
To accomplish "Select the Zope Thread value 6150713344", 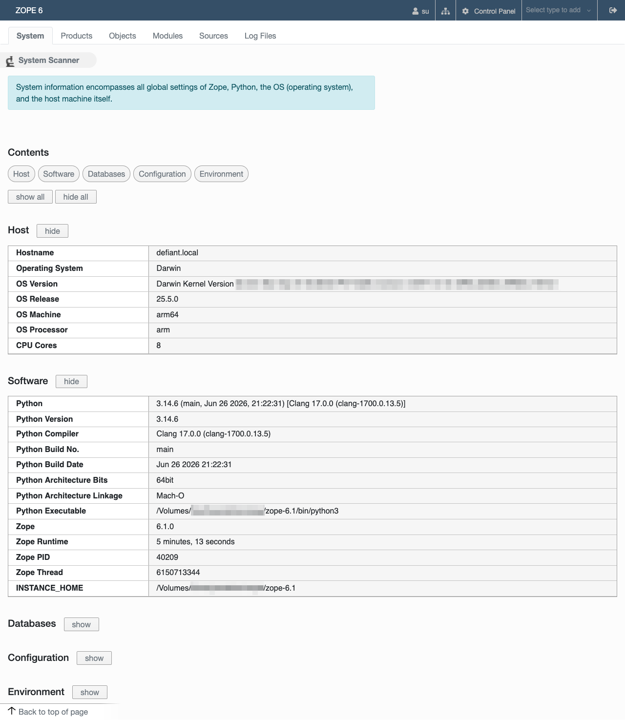I will [178, 573].
